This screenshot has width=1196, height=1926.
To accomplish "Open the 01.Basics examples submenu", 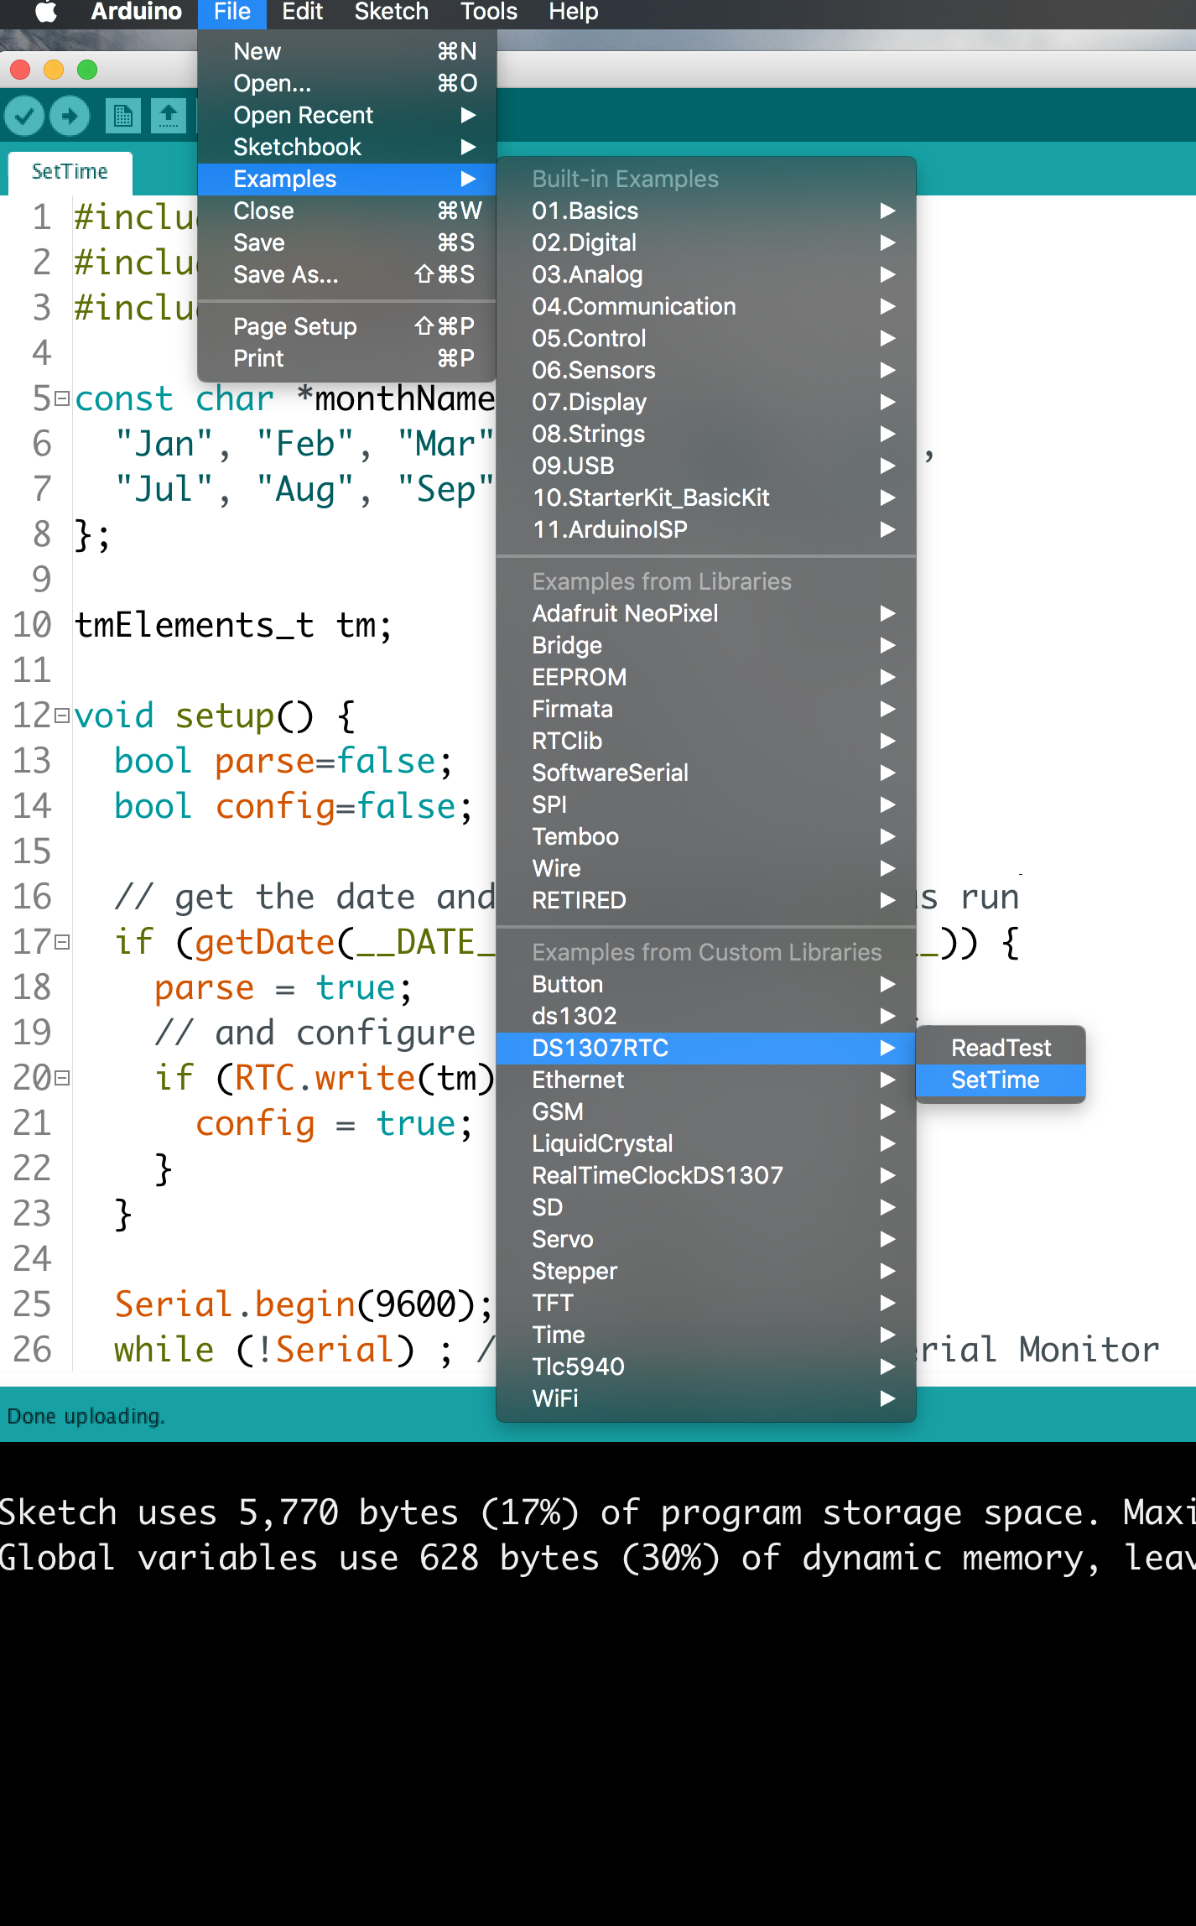I will (x=706, y=211).
